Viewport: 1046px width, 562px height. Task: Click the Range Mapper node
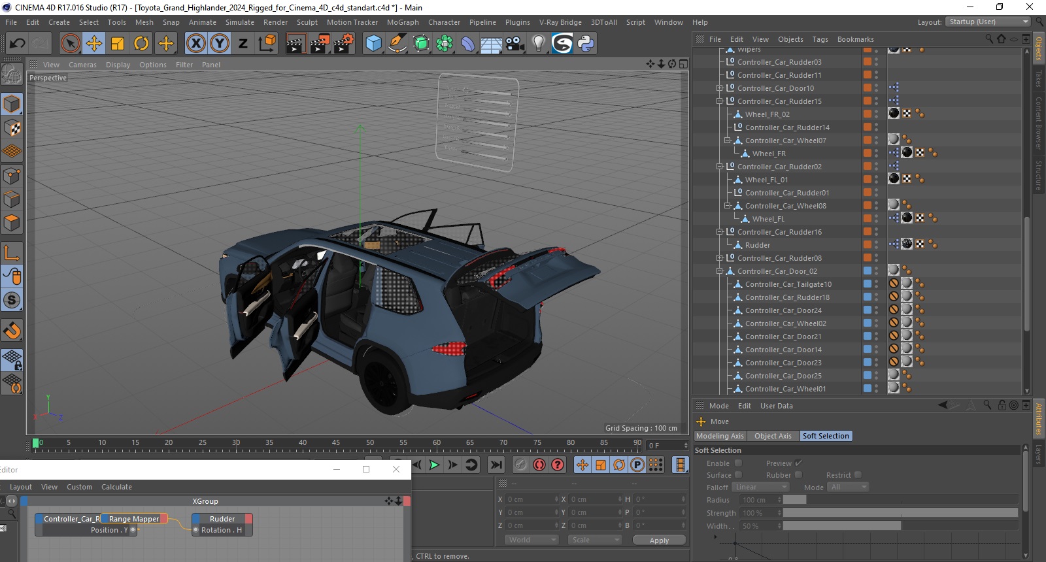click(133, 519)
